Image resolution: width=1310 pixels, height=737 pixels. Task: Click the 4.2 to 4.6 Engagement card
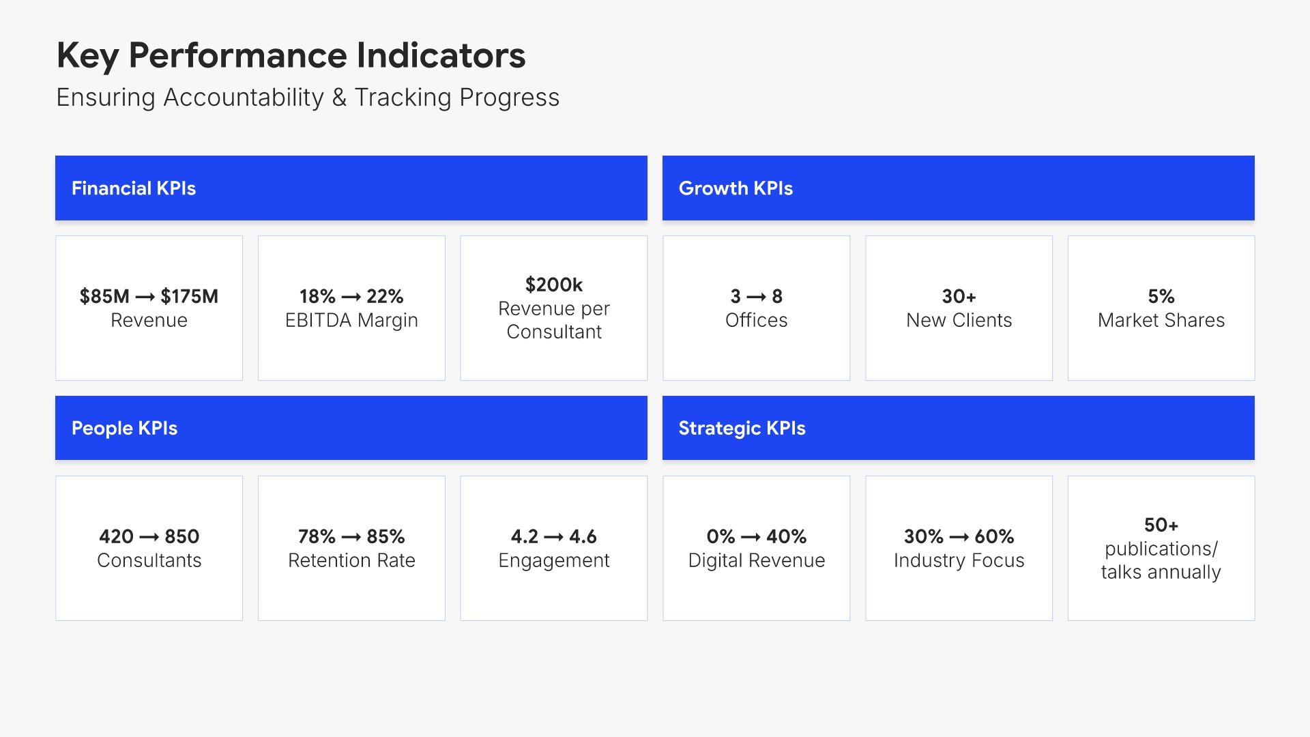(x=553, y=548)
